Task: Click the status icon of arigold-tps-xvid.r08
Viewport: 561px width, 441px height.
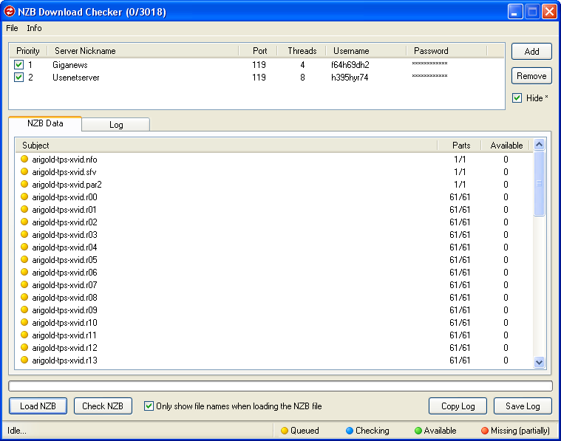Action: point(24,297)
